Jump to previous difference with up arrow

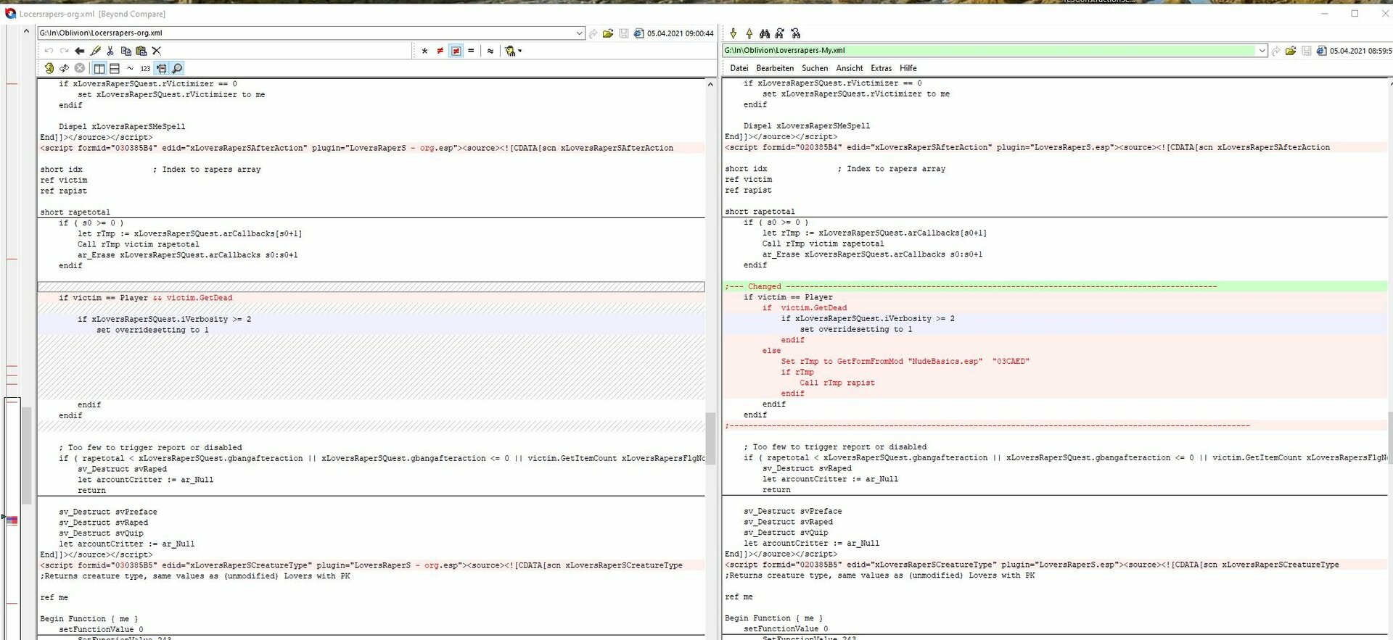click(749, 33)
